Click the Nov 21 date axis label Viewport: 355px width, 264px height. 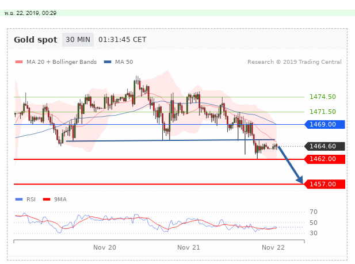(189, 247)
